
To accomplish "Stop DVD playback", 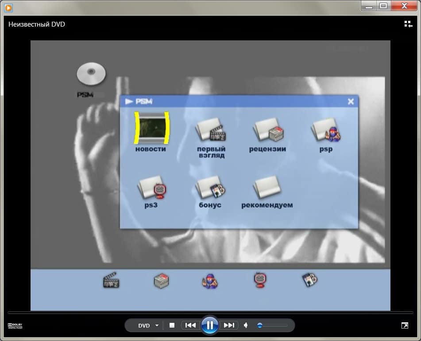I will click(x=172, y=325).
